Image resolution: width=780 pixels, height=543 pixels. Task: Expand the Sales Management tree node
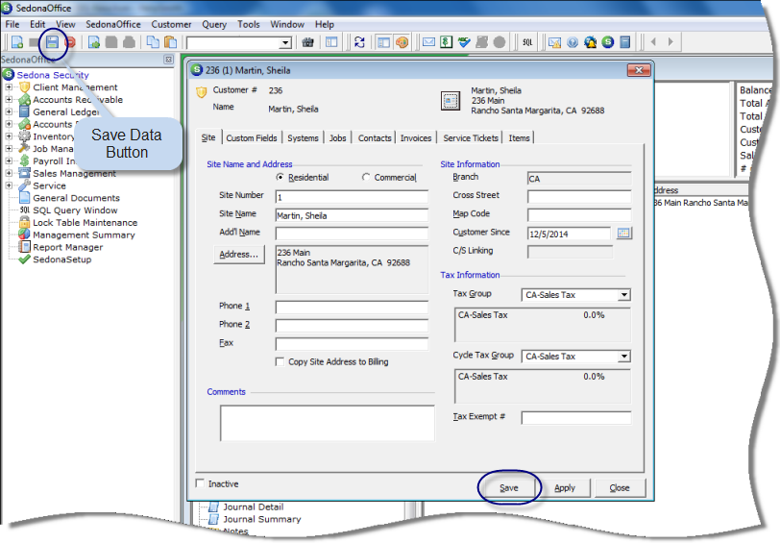[9, 173]
